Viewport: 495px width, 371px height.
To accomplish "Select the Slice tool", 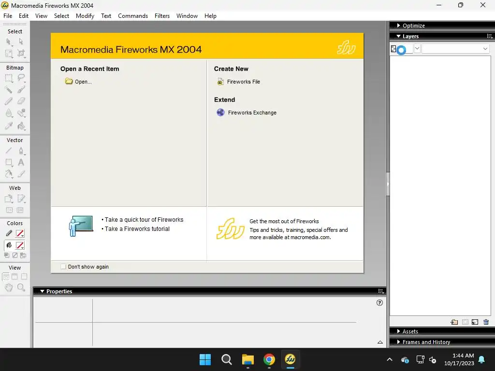I will [x=21, y=199].
